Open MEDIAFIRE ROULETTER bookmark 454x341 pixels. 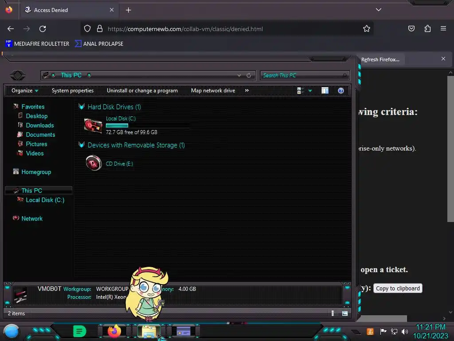(x=37, y=44)
